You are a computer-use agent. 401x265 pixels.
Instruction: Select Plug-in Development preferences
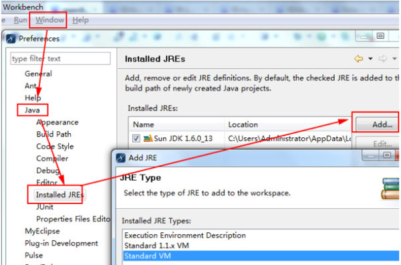pos(61,243)
